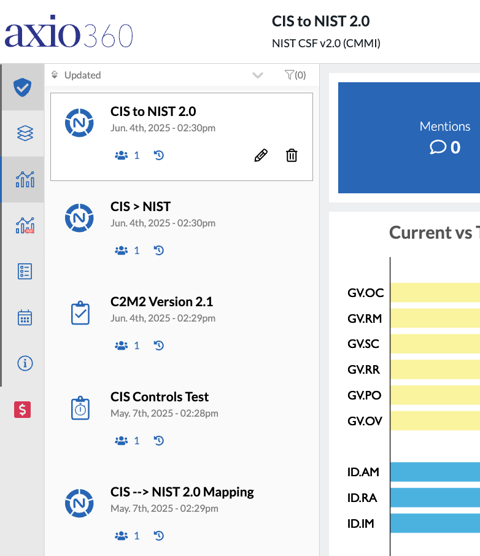Click the GV.OC yellow bar

tap(435, 293)
